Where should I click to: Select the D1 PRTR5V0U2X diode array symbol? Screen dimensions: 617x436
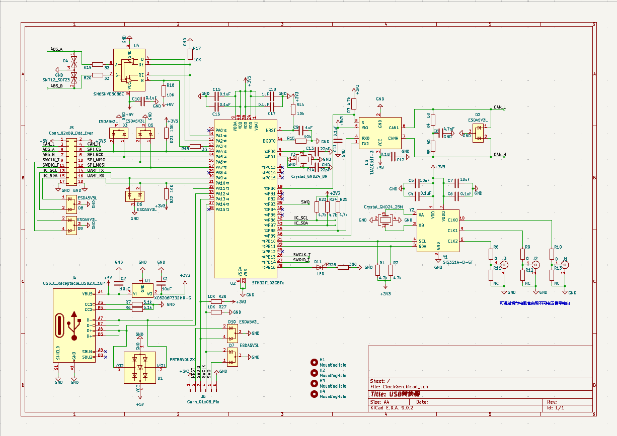[x=139, y=368]
